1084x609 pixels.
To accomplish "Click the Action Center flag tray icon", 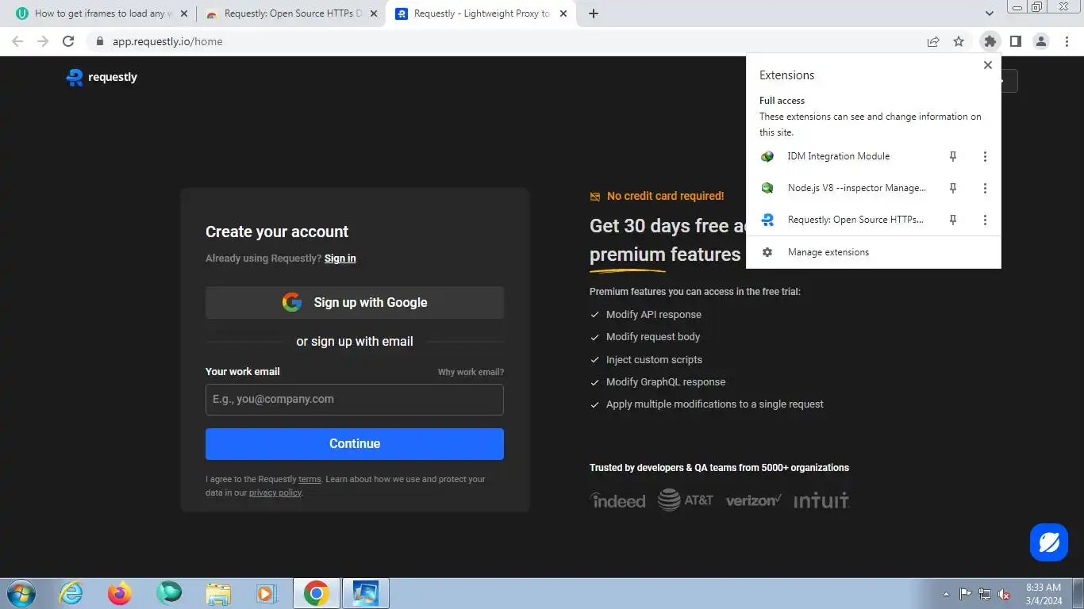I will point(966,594).
